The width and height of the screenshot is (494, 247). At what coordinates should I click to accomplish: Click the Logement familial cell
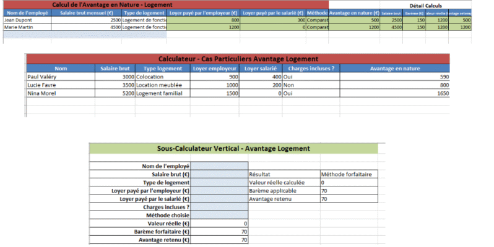162,93
